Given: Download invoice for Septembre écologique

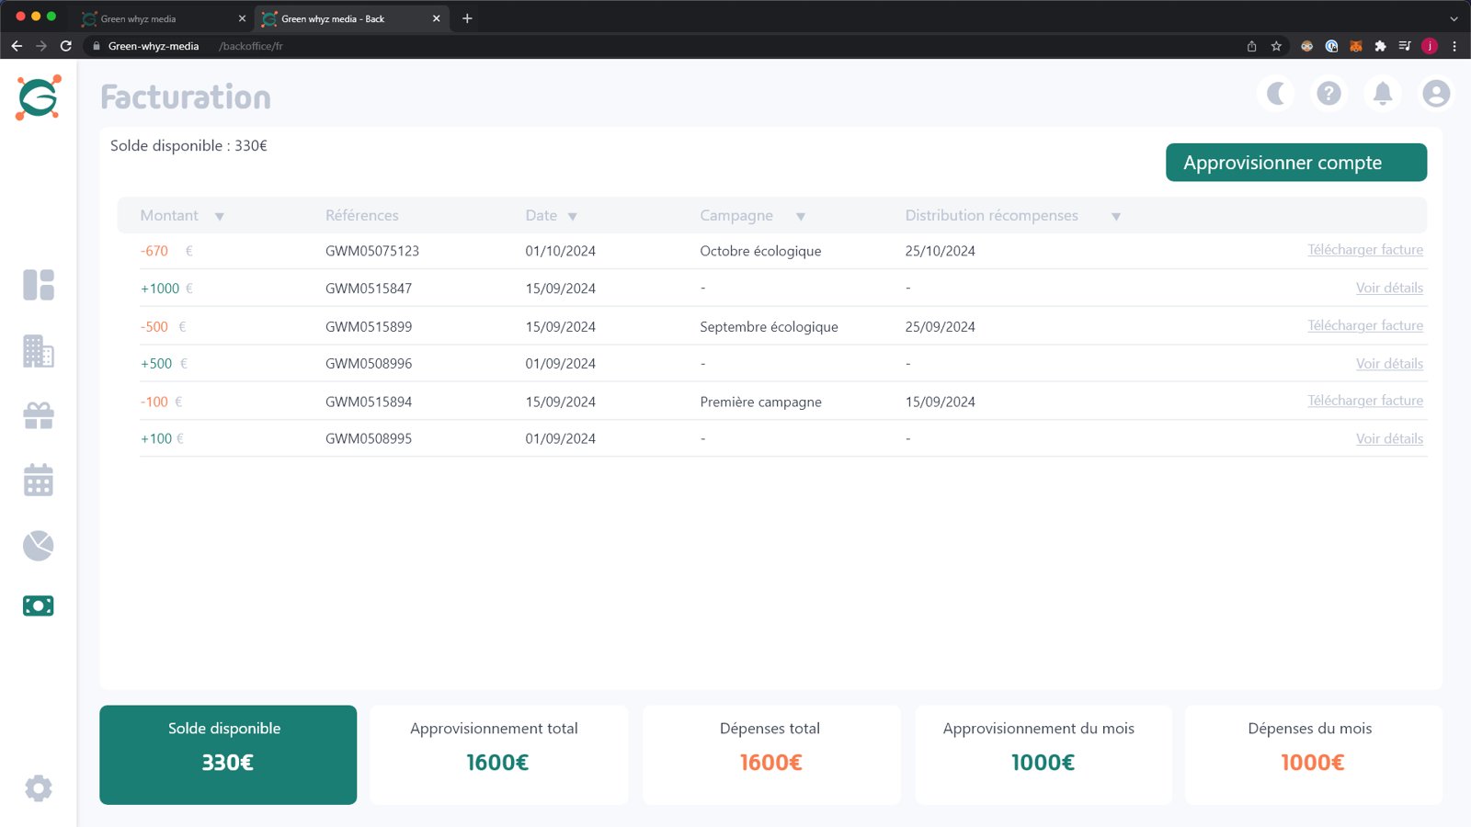Looking at the screenshot, I should [1365, 326].
